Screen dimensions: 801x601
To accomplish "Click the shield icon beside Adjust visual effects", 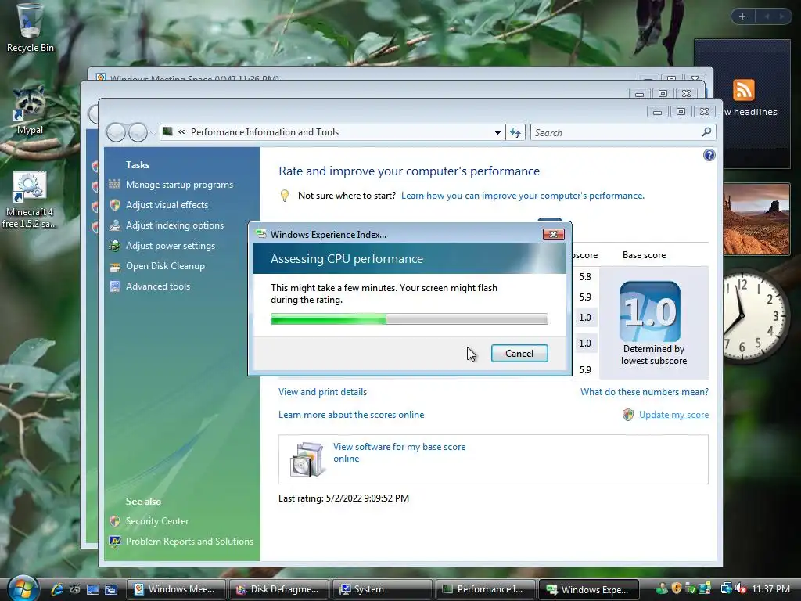I will tap(115, 205).
